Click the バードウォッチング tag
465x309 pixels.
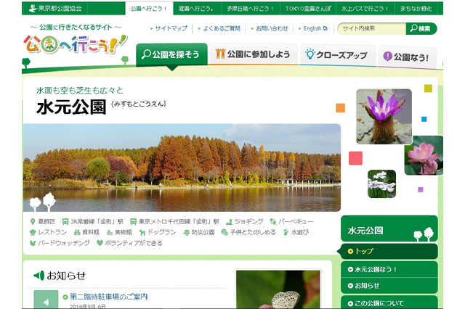pos(60,243)
